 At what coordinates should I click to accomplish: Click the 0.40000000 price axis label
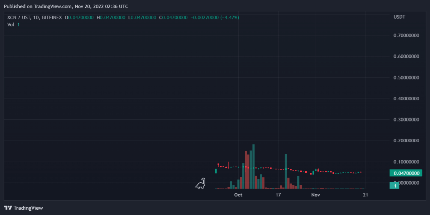(x=406, y=99)
